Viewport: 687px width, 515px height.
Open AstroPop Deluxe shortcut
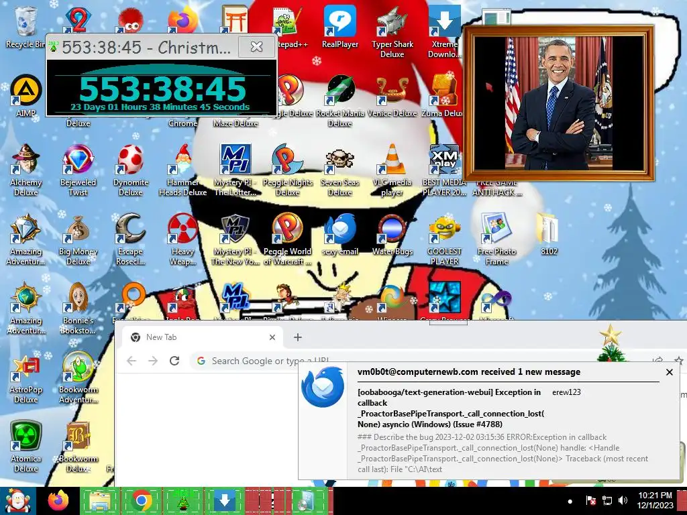pos(26,378)
